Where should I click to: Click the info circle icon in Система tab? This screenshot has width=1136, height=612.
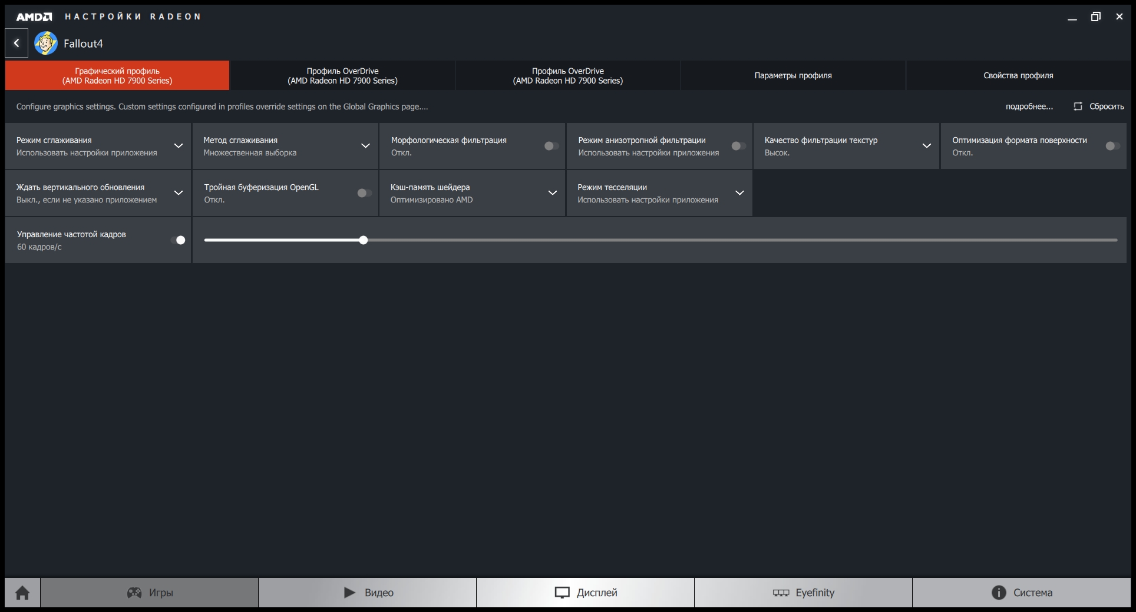pyautogui.click(x=999, y=593)
